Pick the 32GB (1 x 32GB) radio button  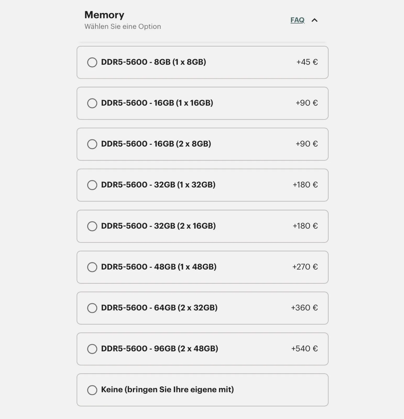point(92,185)
